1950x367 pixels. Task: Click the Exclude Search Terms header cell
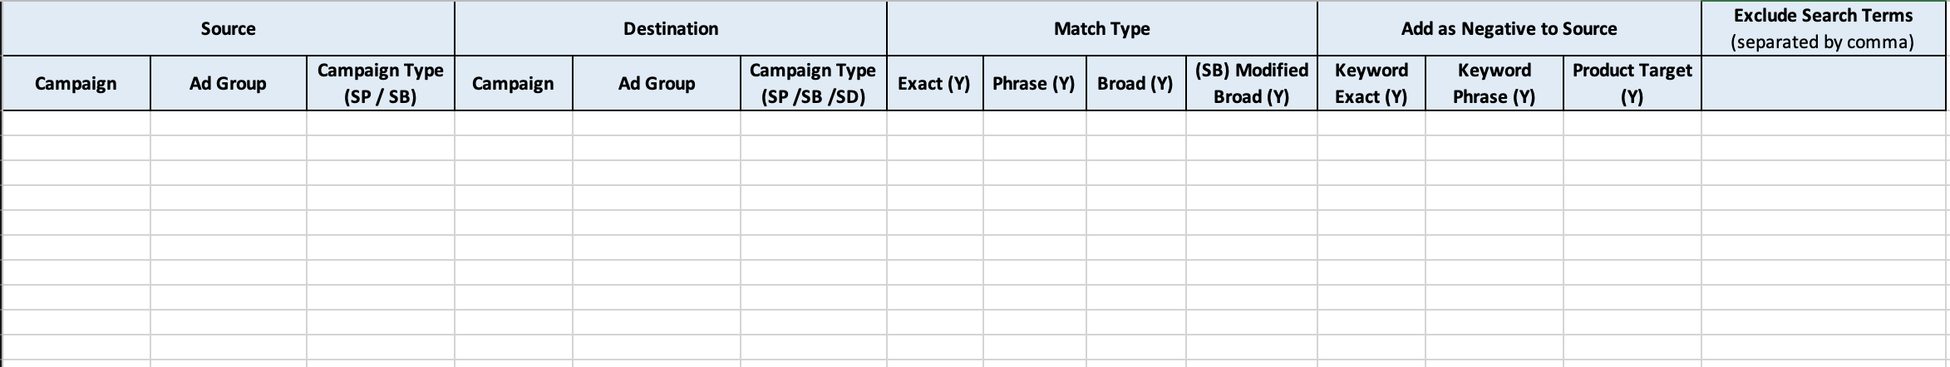1823,29
